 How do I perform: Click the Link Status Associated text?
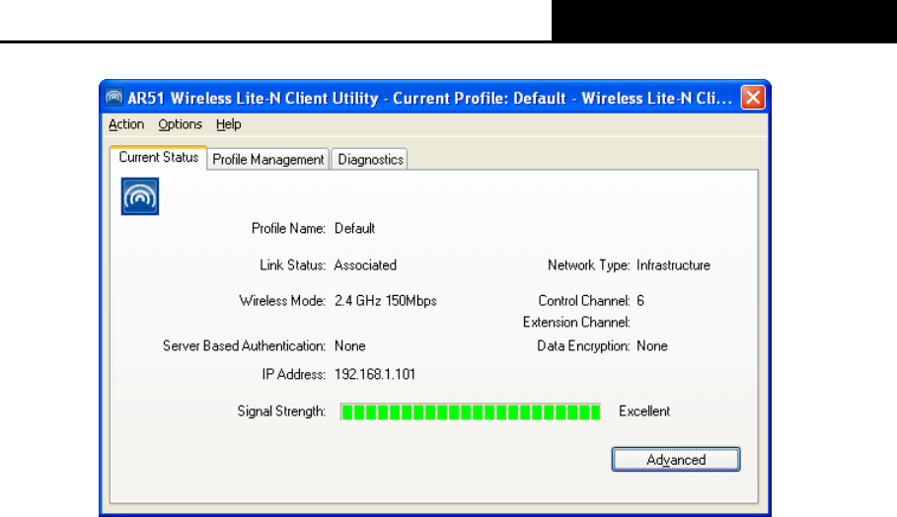click(x=365, y=265)
